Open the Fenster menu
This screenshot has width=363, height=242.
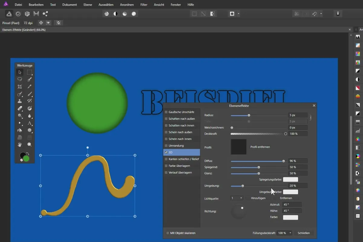[176, 5]
